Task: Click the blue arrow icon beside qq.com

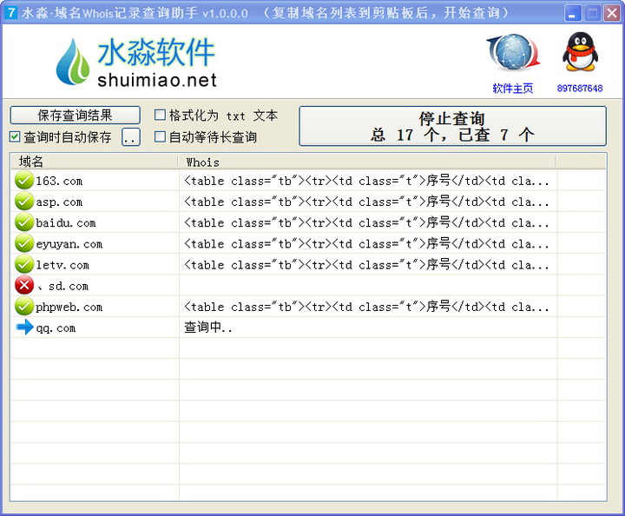Action: tap(24, 327)
